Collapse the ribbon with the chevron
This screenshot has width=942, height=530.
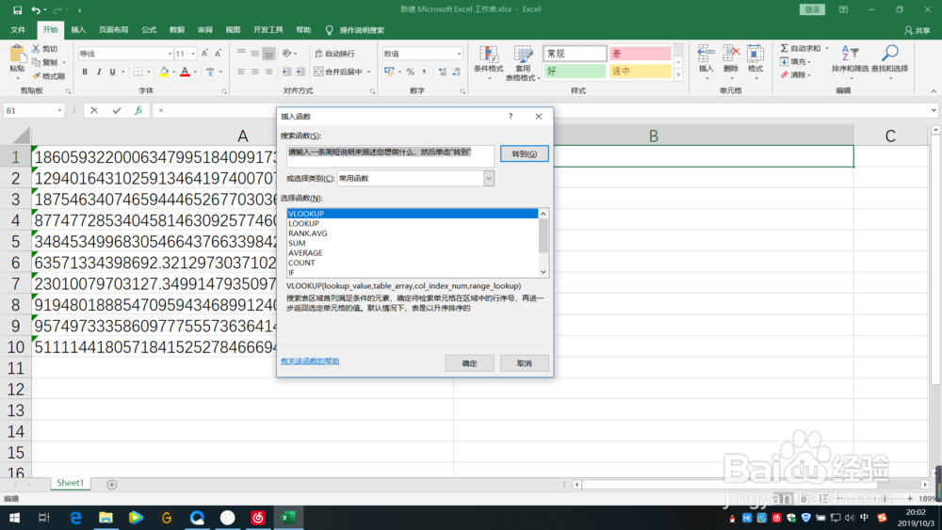click(x=934, y=90)
